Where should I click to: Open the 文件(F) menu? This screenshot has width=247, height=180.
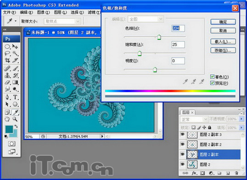tap(10, 12)
